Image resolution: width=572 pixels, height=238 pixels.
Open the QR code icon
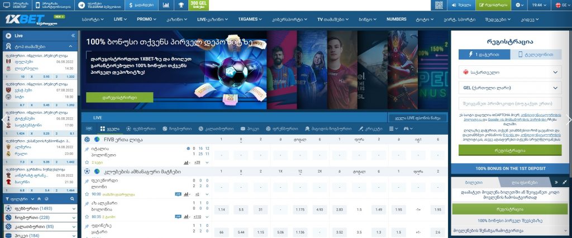[438, 5]
